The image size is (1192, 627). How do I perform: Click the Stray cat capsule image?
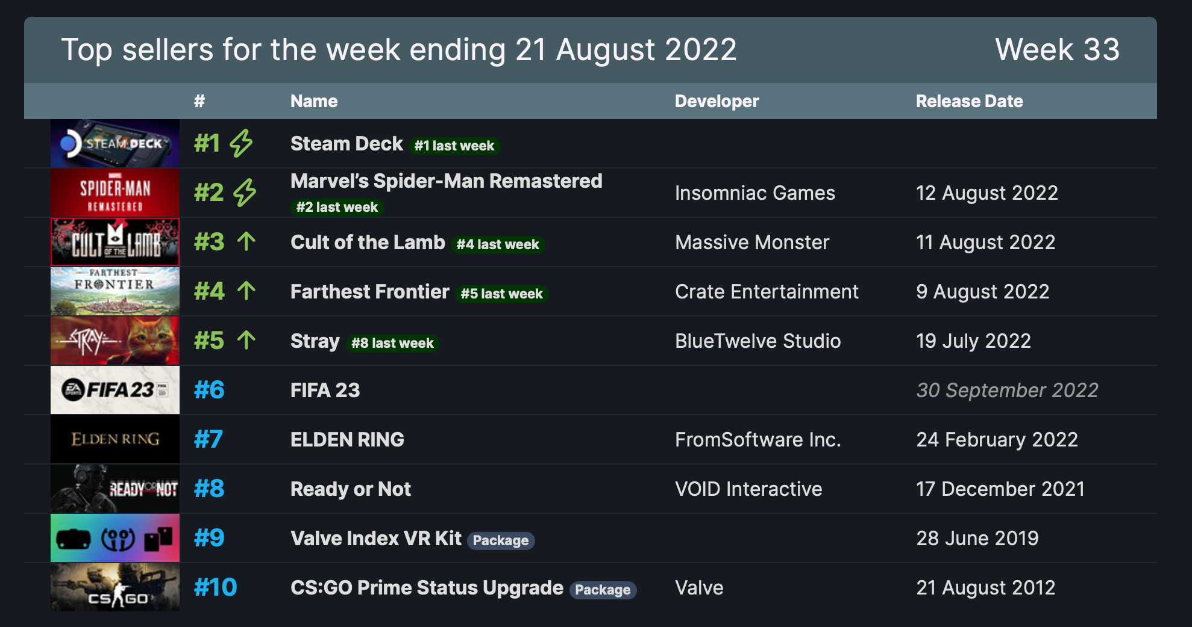(114, 341)
